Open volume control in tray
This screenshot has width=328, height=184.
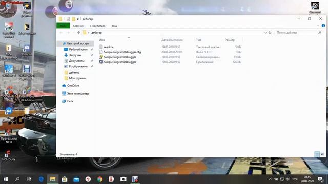(x=288, y=179)
